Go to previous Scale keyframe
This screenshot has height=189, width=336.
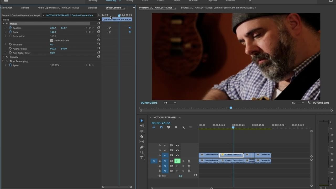coord(86,32)
